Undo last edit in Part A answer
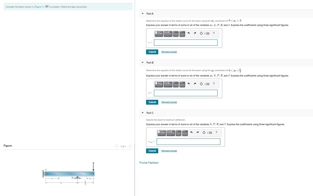This screenshot has height=196, width=313. click(189, 33)
